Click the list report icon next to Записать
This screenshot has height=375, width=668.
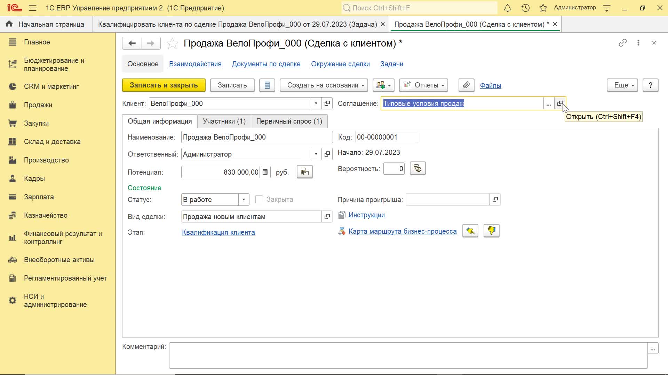(267, 85)
